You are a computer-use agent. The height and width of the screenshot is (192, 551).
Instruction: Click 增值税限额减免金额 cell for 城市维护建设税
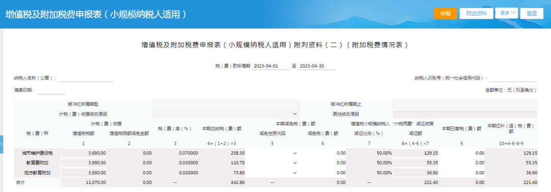tap(129, 153)
